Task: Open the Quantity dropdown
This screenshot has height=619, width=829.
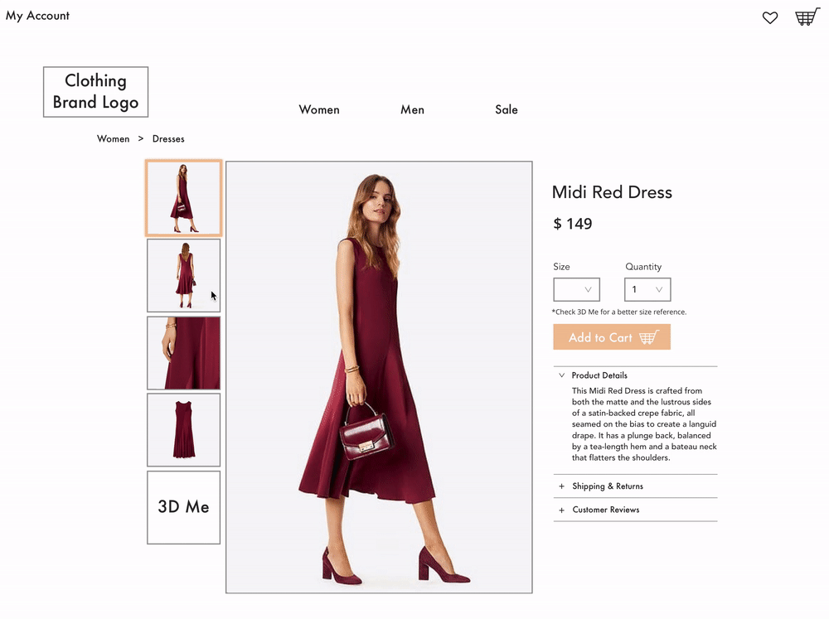Action: pos(647,290)
